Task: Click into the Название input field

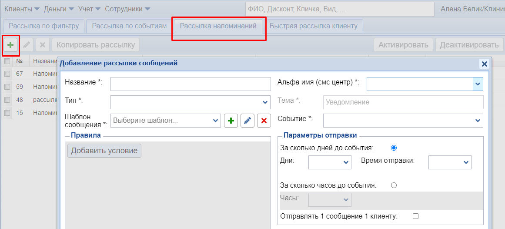Action: pyautogui.click(x=191, y=84)
